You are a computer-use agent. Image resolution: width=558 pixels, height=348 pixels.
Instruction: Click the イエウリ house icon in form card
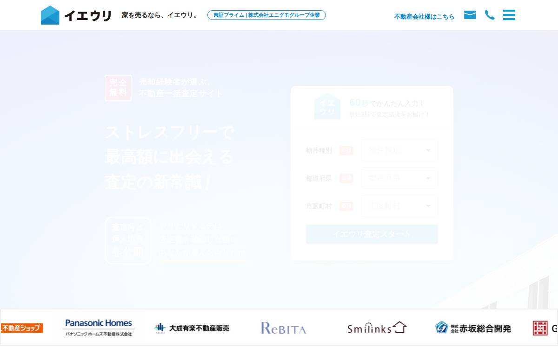[x=327, y=106]
